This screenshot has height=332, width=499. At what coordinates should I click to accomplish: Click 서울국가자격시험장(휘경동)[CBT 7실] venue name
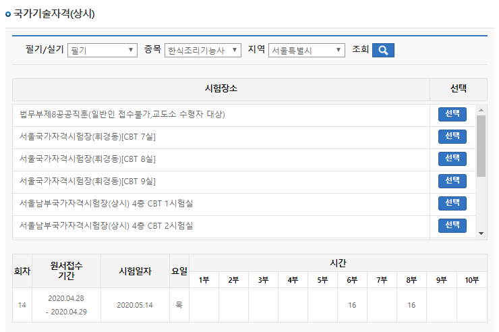88,137
